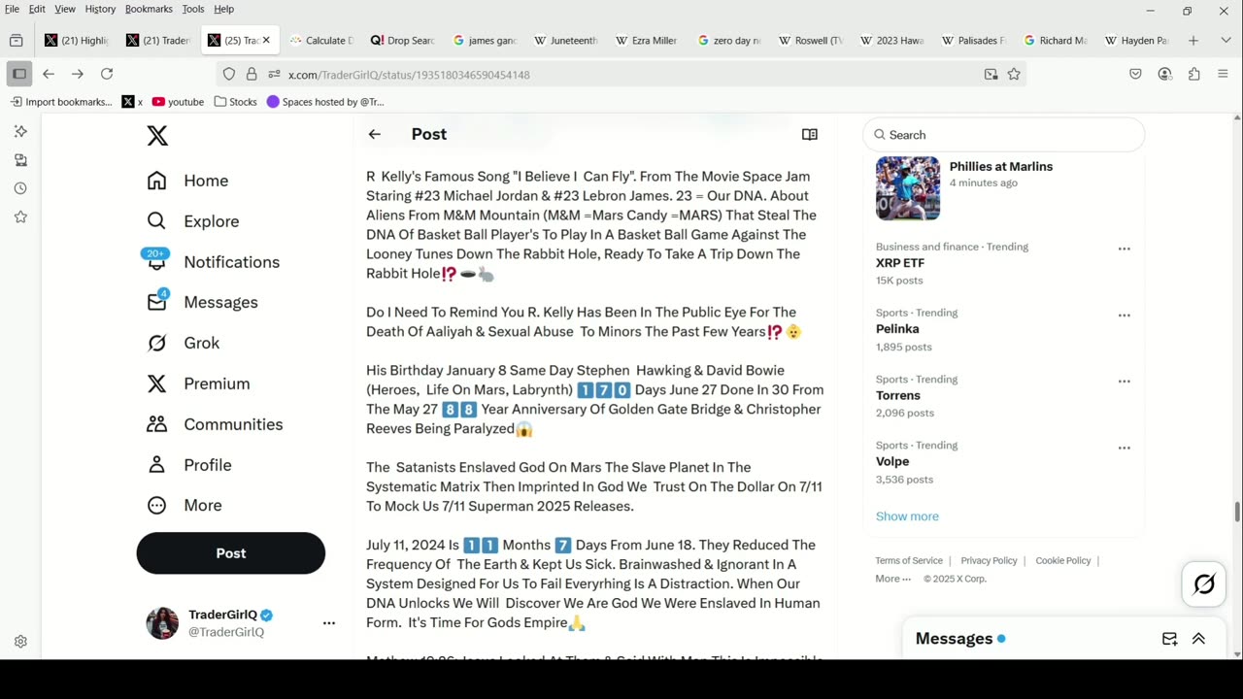Viewport: 1243px width, 699px height.
Task: Click the address bar URL
Action: click(409, 75)
